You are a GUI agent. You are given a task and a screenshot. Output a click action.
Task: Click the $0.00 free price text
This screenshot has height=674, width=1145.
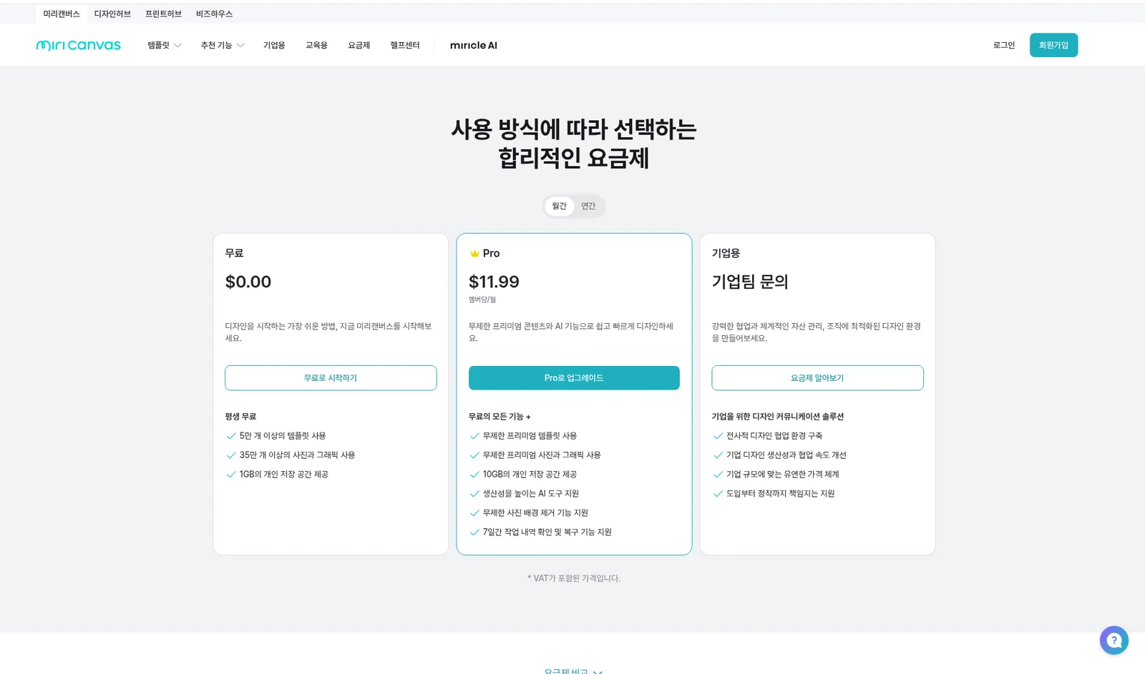tap(248, 282)
